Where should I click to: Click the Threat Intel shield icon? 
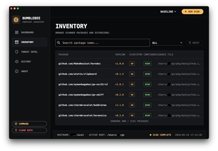pyautogui.click(x=17, y=52)
